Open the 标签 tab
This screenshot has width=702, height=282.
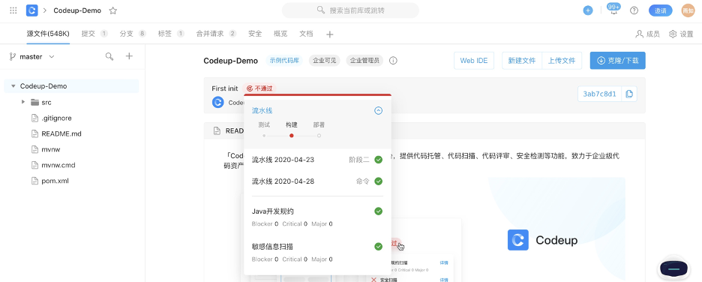pyautogui.click(x=172, y=34)
